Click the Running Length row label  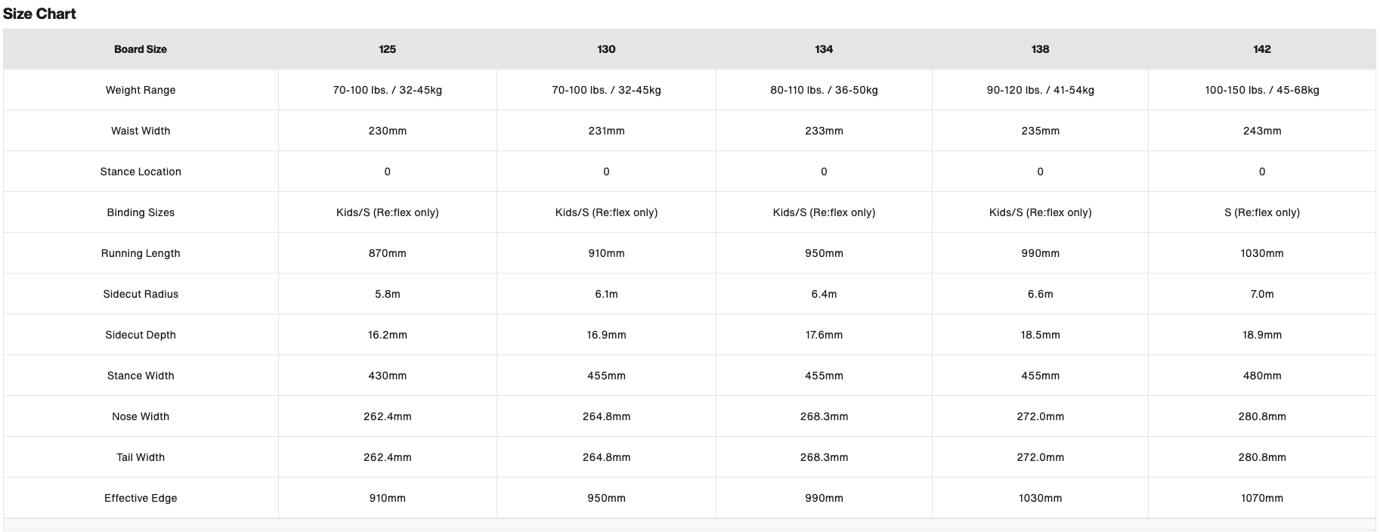tap(141, 253)
